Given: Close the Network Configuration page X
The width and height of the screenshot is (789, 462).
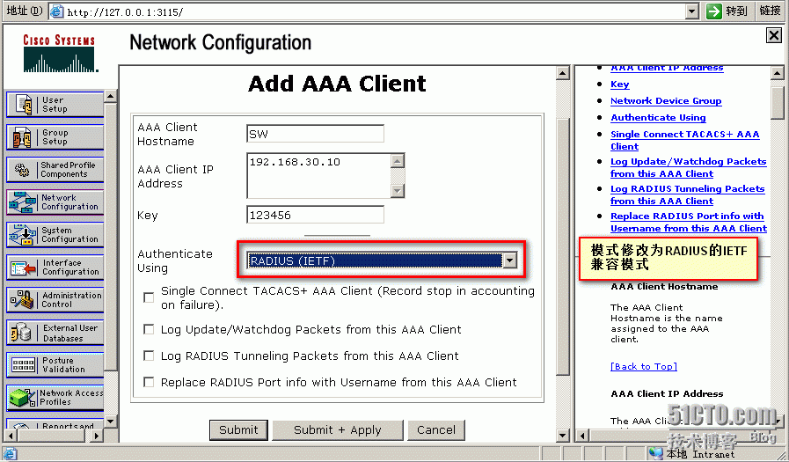Looking at the screenshot, I should [773, 35].
